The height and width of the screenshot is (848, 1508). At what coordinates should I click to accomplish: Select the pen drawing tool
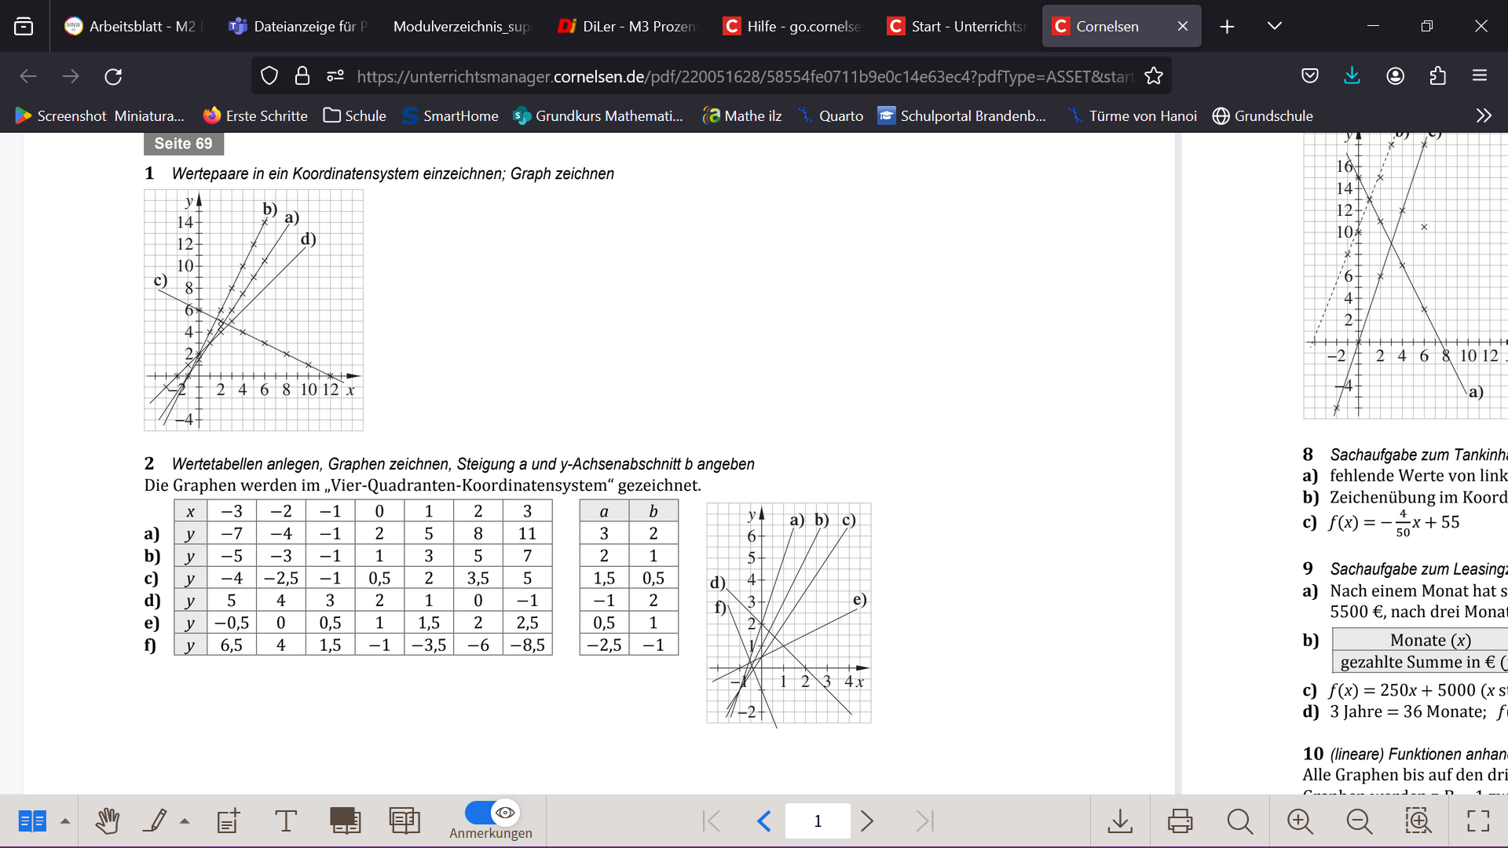(156, 821)
